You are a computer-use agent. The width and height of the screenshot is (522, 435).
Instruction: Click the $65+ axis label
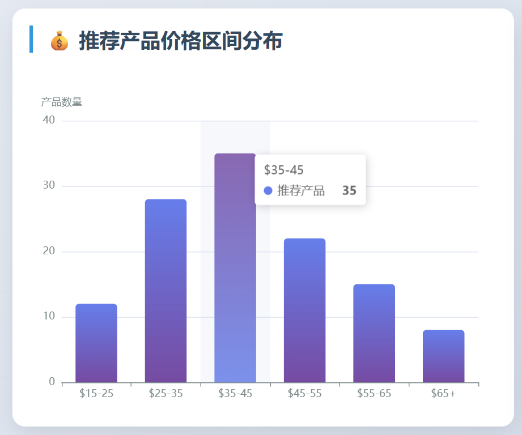tap(443, 394)
